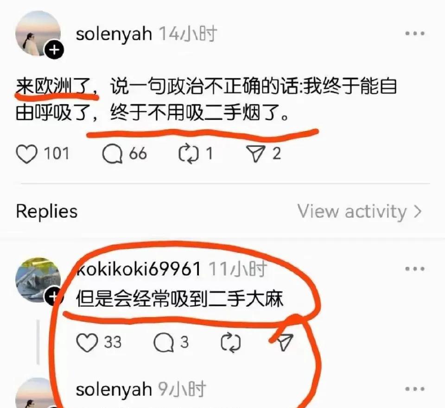Follow solenyah using plus badge on avatar
Screen dimensions: 445x408
[54, 50]
